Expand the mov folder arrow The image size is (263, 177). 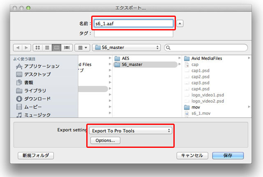click(x=249, y=107)
